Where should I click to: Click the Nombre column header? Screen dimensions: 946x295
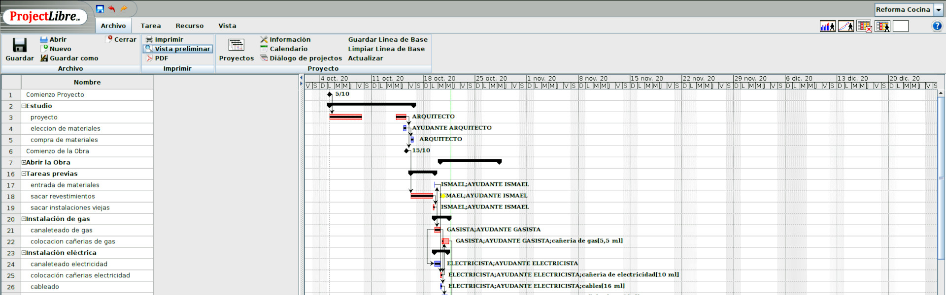87,82
